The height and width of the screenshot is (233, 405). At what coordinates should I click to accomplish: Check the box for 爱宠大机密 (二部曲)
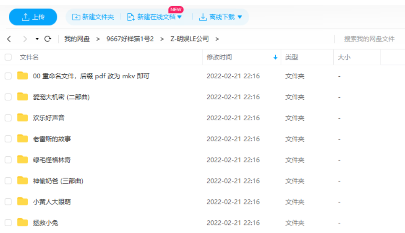click(x=8, y=97)
